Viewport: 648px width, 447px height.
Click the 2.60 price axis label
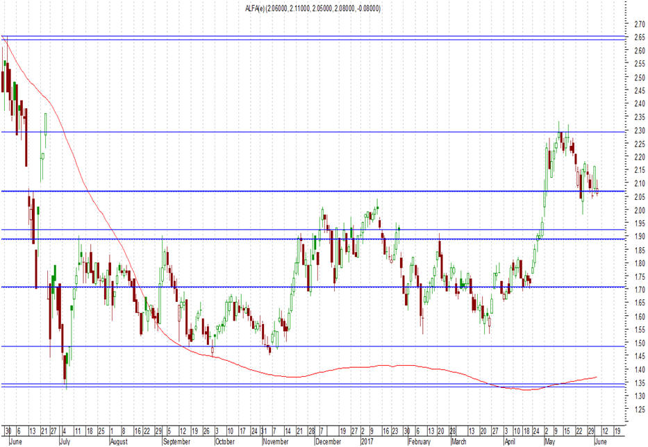[640, 51]
